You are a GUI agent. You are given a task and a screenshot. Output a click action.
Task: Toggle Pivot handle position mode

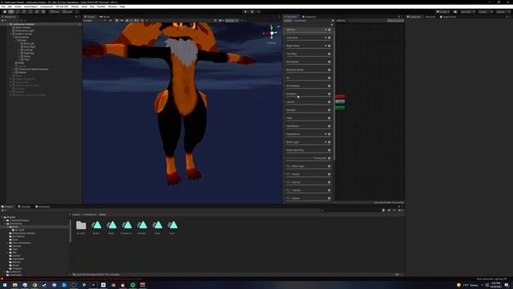point(55,12)
